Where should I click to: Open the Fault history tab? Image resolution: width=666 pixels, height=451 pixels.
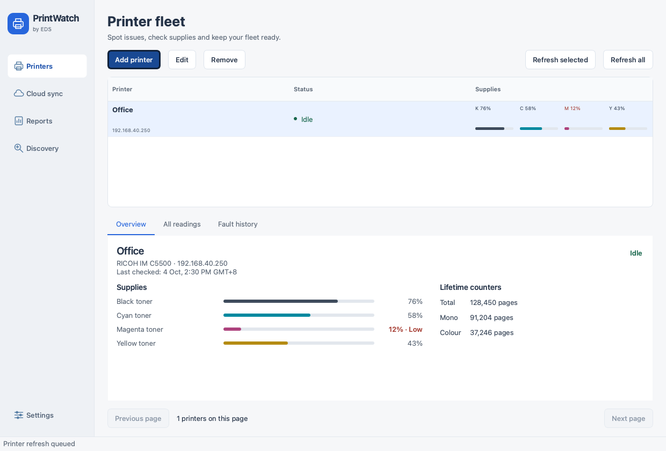click(x=238, y=224)
